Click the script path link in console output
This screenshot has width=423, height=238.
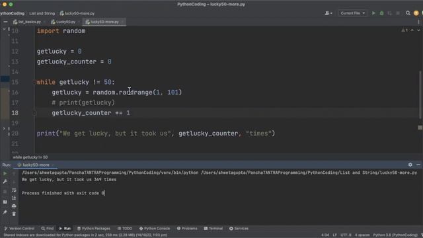[x=309, y=173]
